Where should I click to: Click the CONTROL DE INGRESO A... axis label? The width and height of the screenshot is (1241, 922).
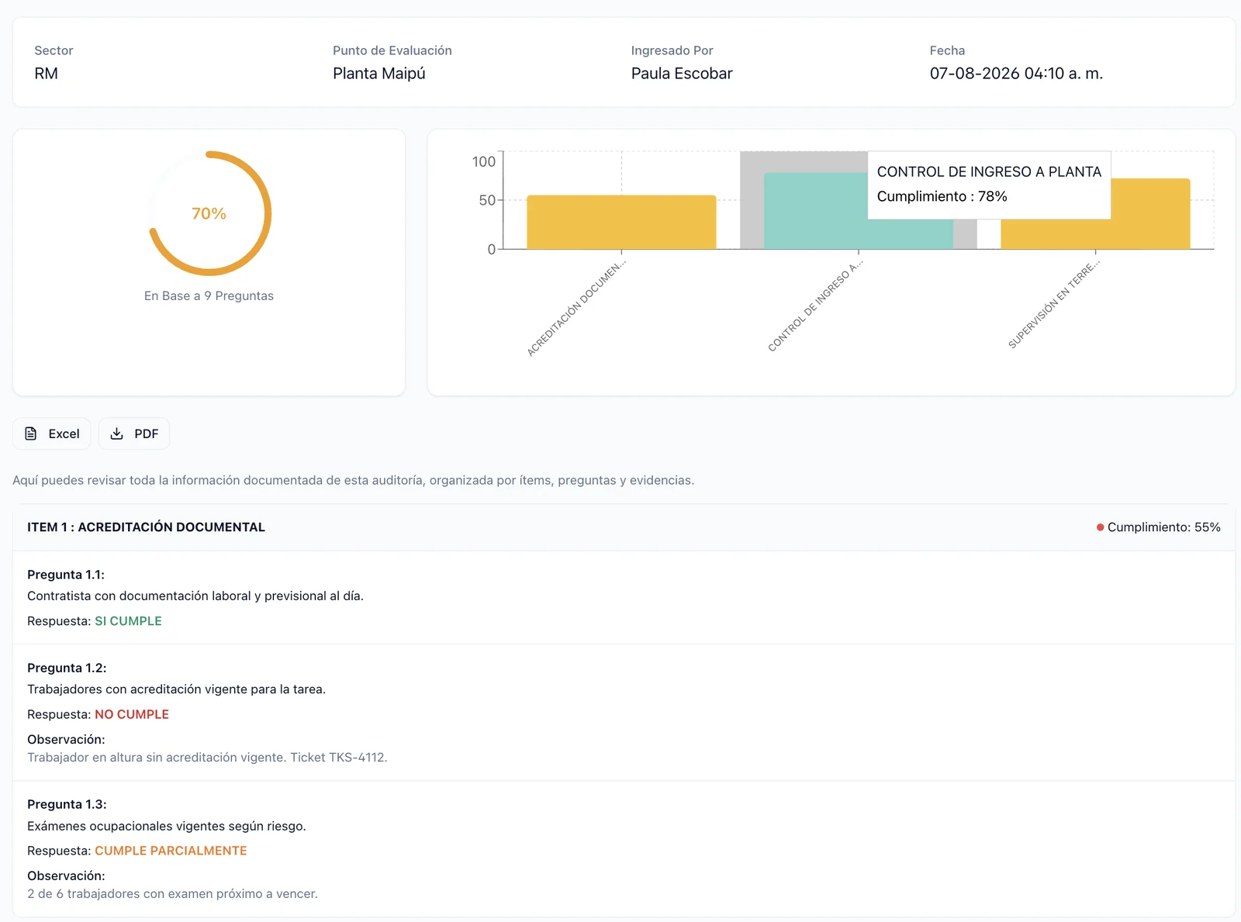tap(815, 306)
